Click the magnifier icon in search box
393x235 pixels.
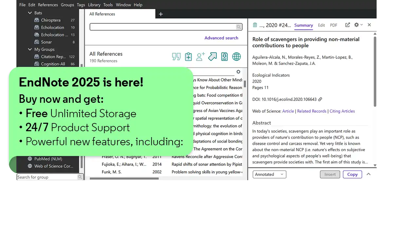[239, 27]
